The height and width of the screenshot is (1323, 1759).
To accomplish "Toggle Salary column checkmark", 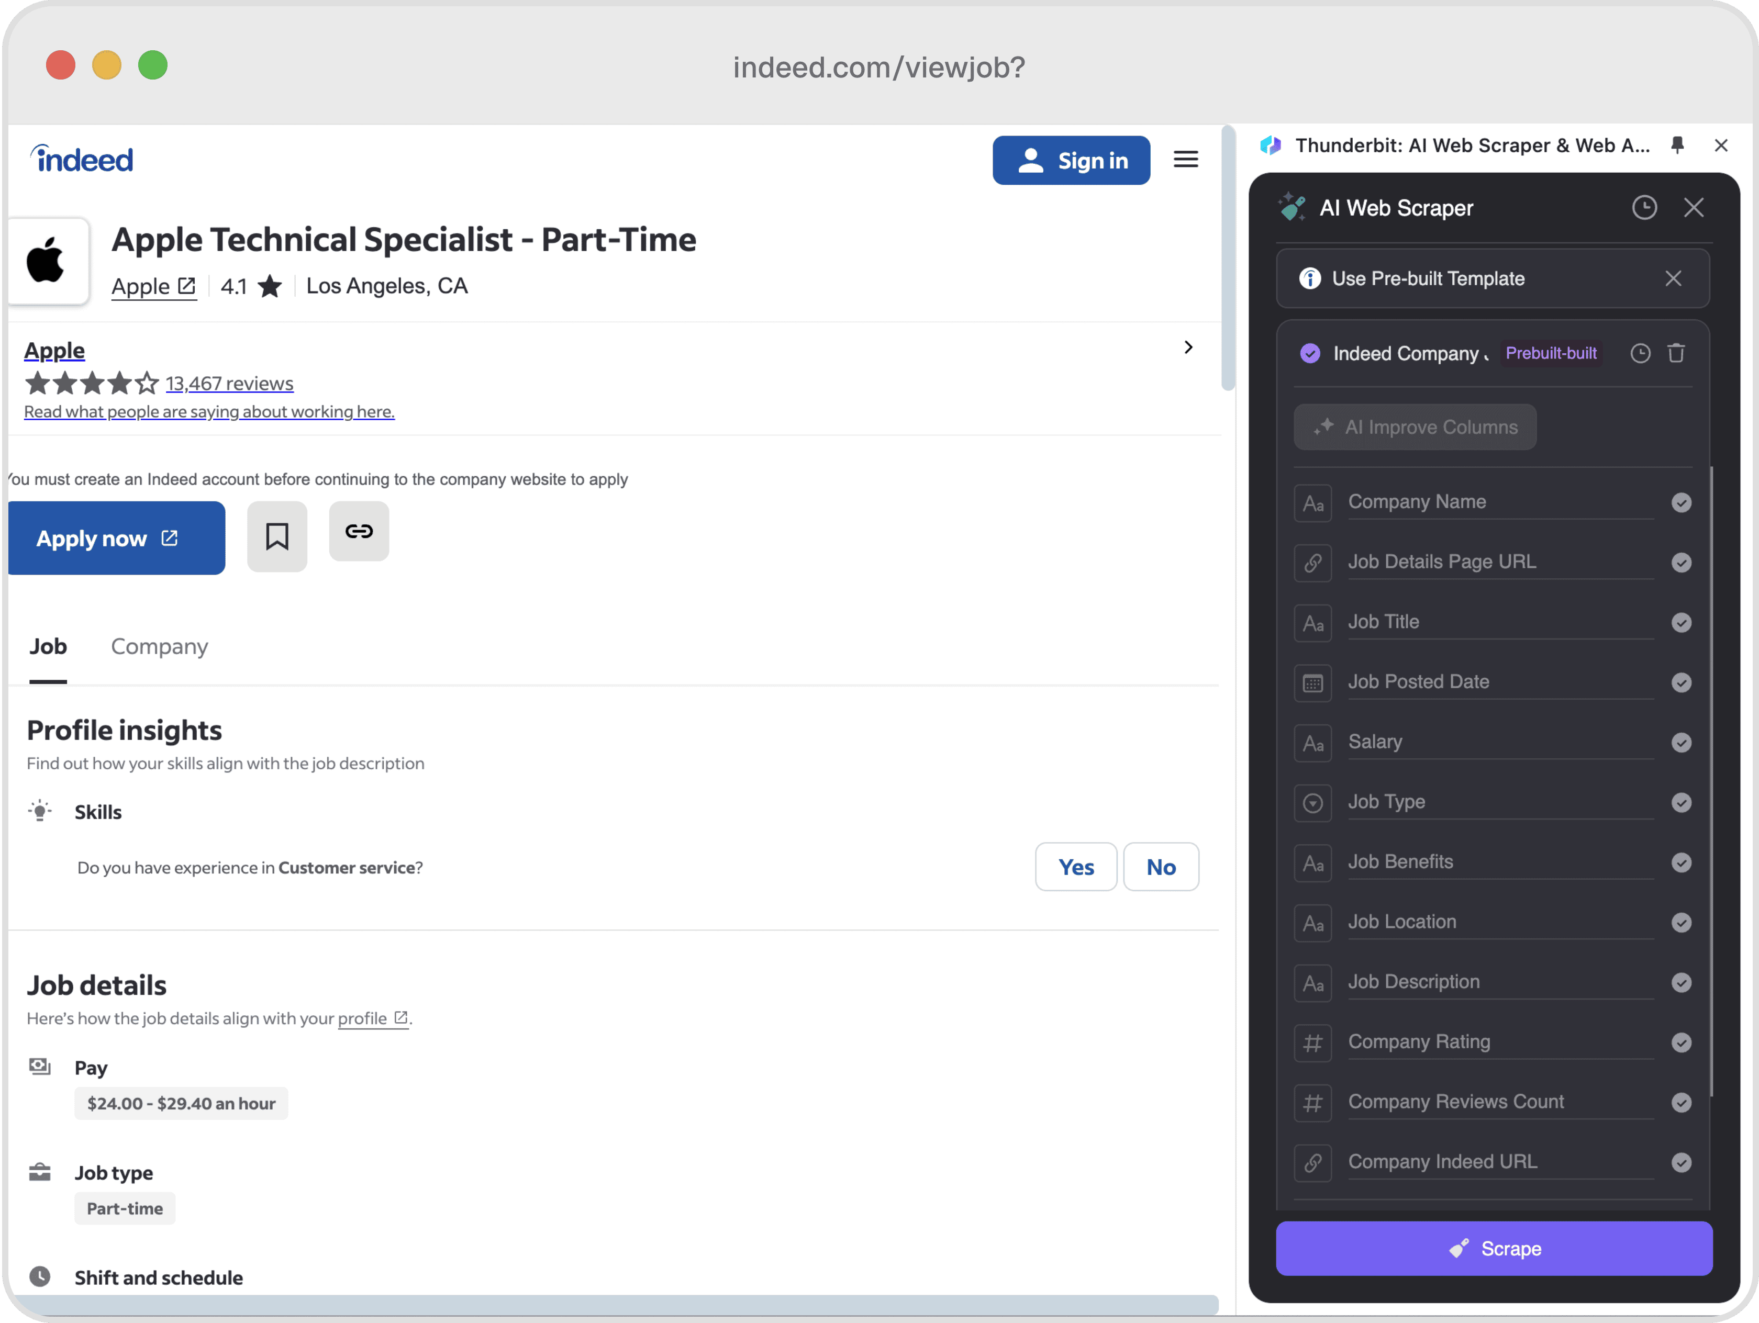I will pyautogui.click(x=1681, y=743).
